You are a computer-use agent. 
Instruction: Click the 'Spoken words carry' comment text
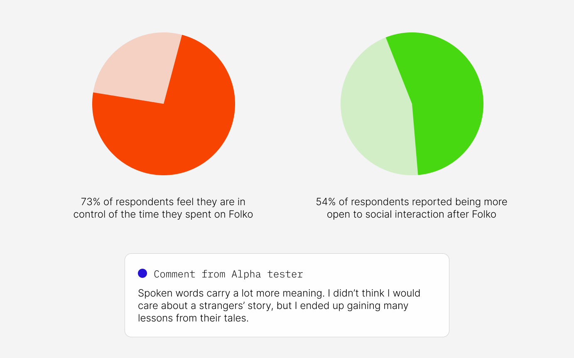pyautogui.click(x=279, y=293)
